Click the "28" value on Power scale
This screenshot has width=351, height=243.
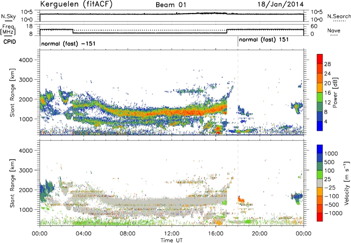pyautogui.click(x=327, y=64)
